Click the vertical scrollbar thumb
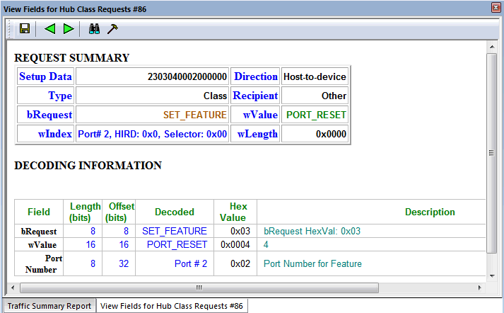The width and height of the screenshot is (504, 313). click(x=492, y=153)
